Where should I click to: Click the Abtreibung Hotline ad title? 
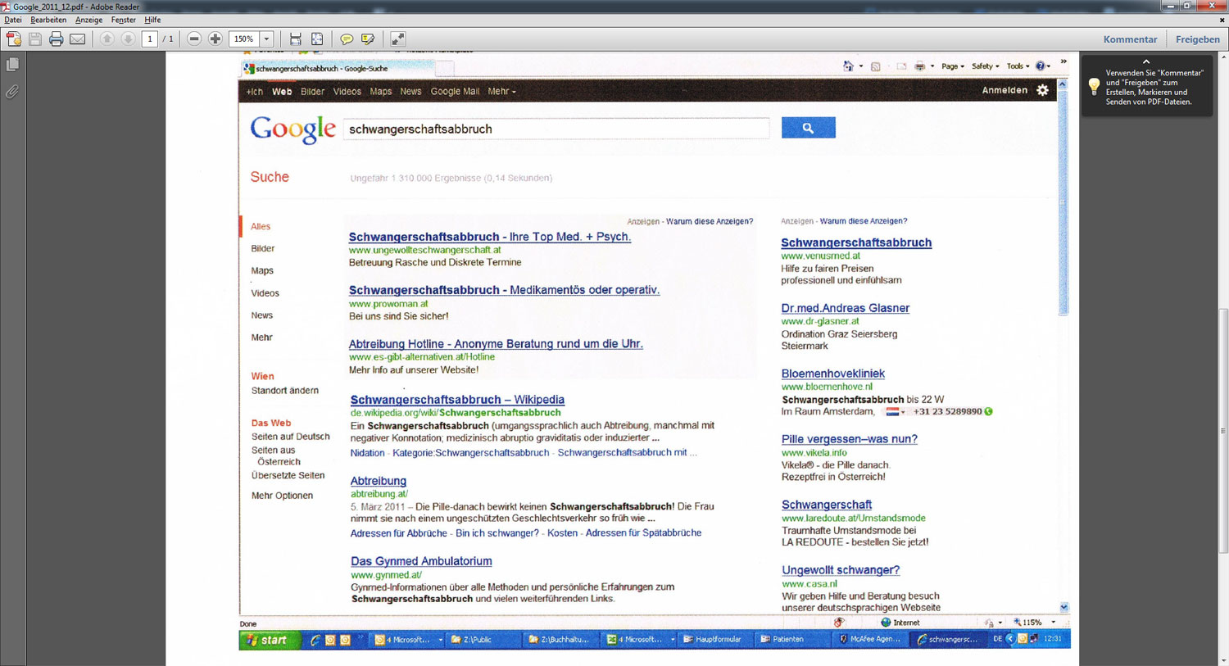coord(496,344)
